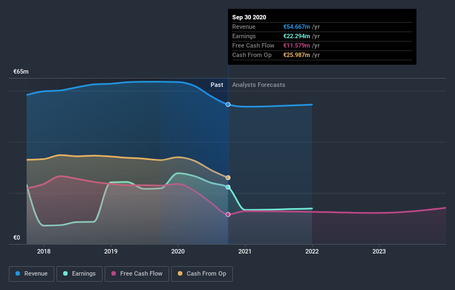Click the 2018 x-axis label

click(x=44, y=251)
